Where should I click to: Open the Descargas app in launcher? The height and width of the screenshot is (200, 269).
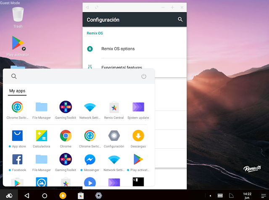coord(138,139)
